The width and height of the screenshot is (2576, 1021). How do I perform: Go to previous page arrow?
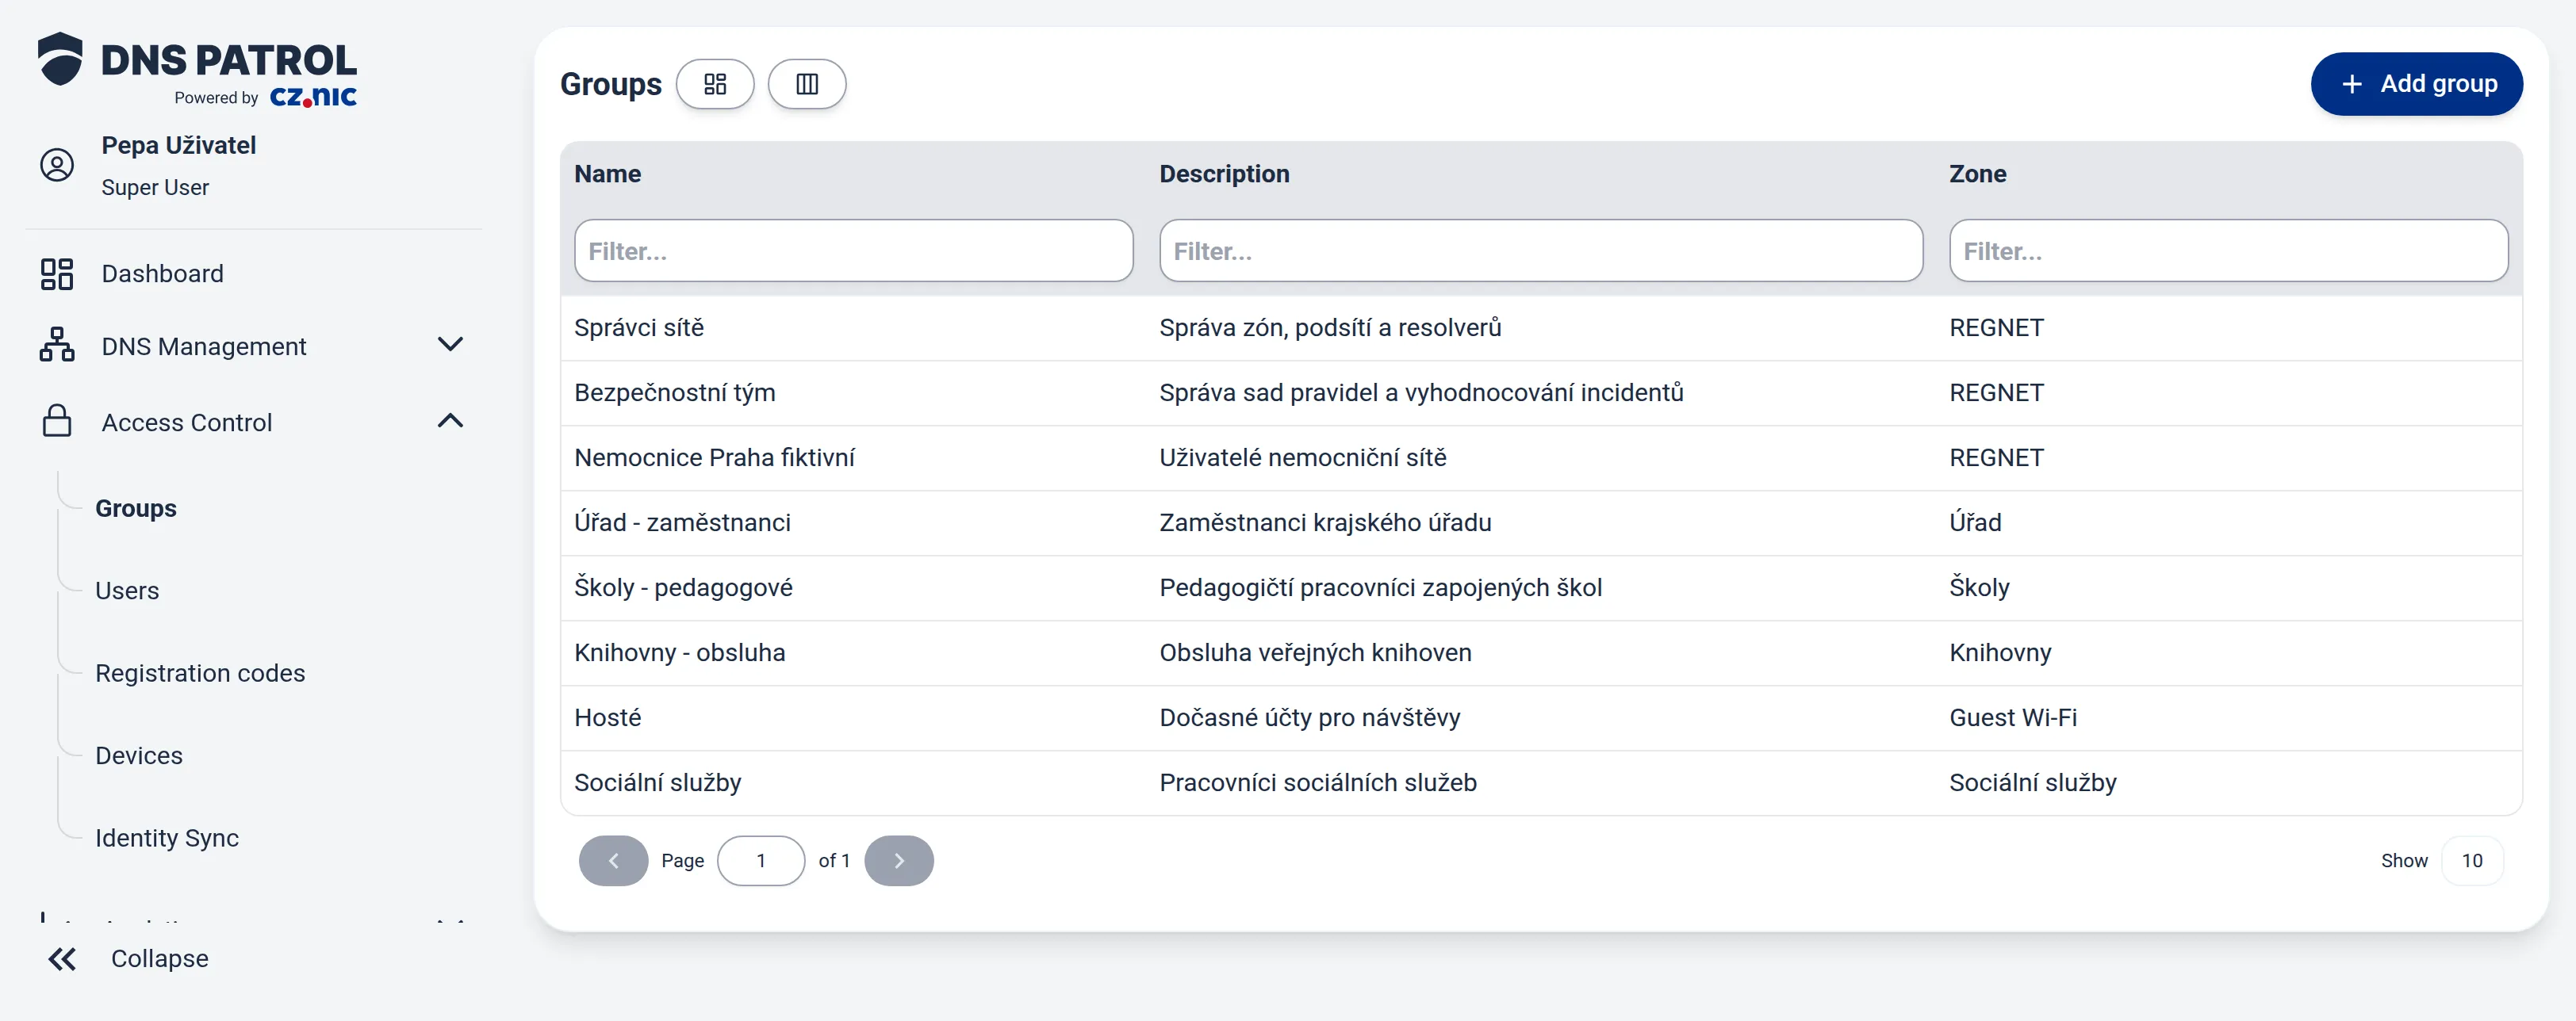point(613,860)
